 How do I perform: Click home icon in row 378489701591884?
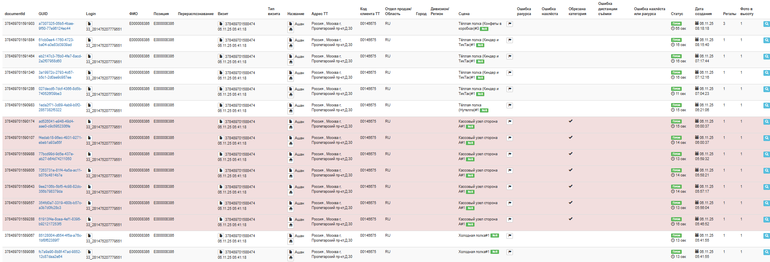(x=291, y=46)
